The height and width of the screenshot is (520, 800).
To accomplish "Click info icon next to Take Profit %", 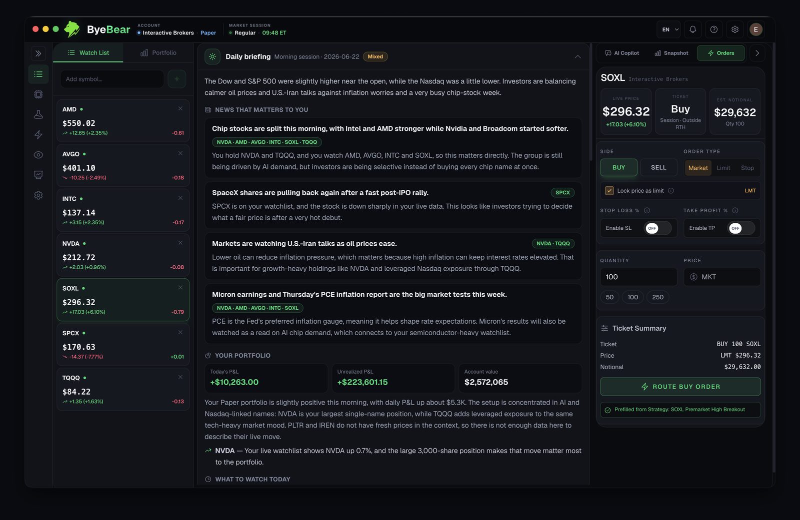I will coord(735,210).
